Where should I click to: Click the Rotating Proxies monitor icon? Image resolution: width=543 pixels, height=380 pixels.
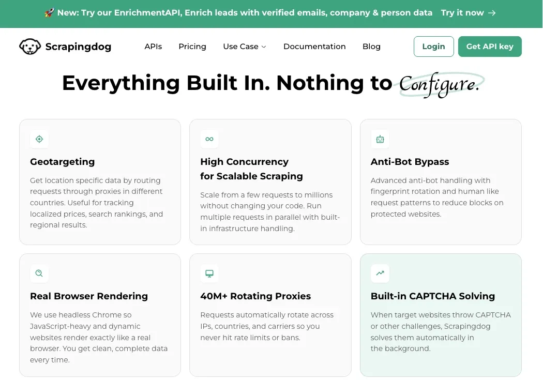click(x=209, y=273)
